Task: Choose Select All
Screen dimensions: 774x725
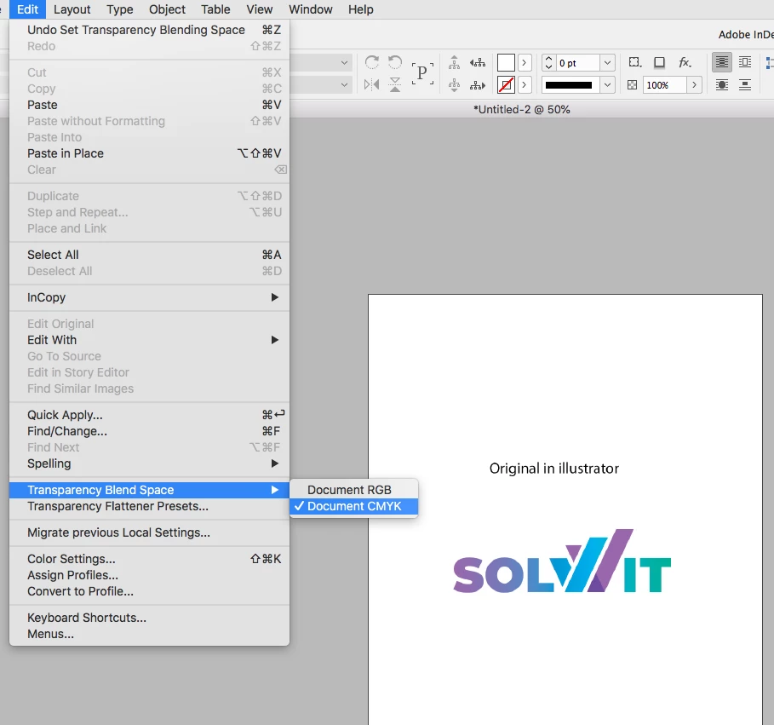Action: point(149,255)
